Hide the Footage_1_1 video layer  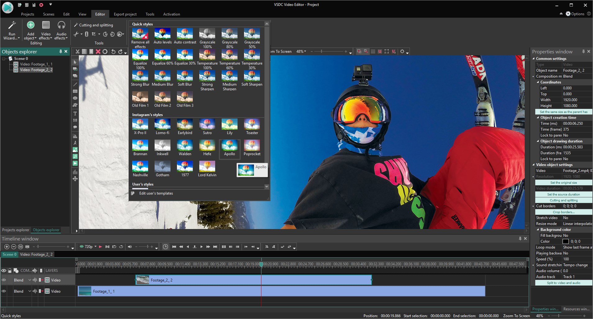click(4, 291)
